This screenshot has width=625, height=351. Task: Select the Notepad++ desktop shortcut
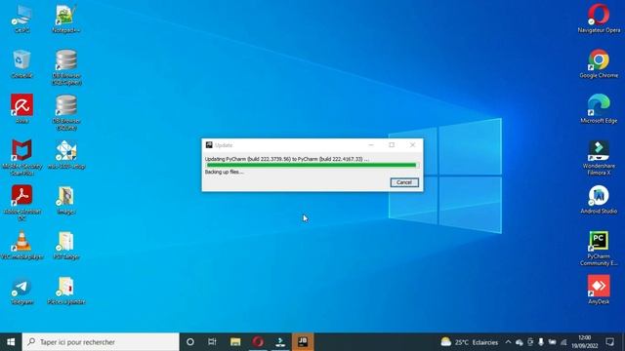point(66,19)
